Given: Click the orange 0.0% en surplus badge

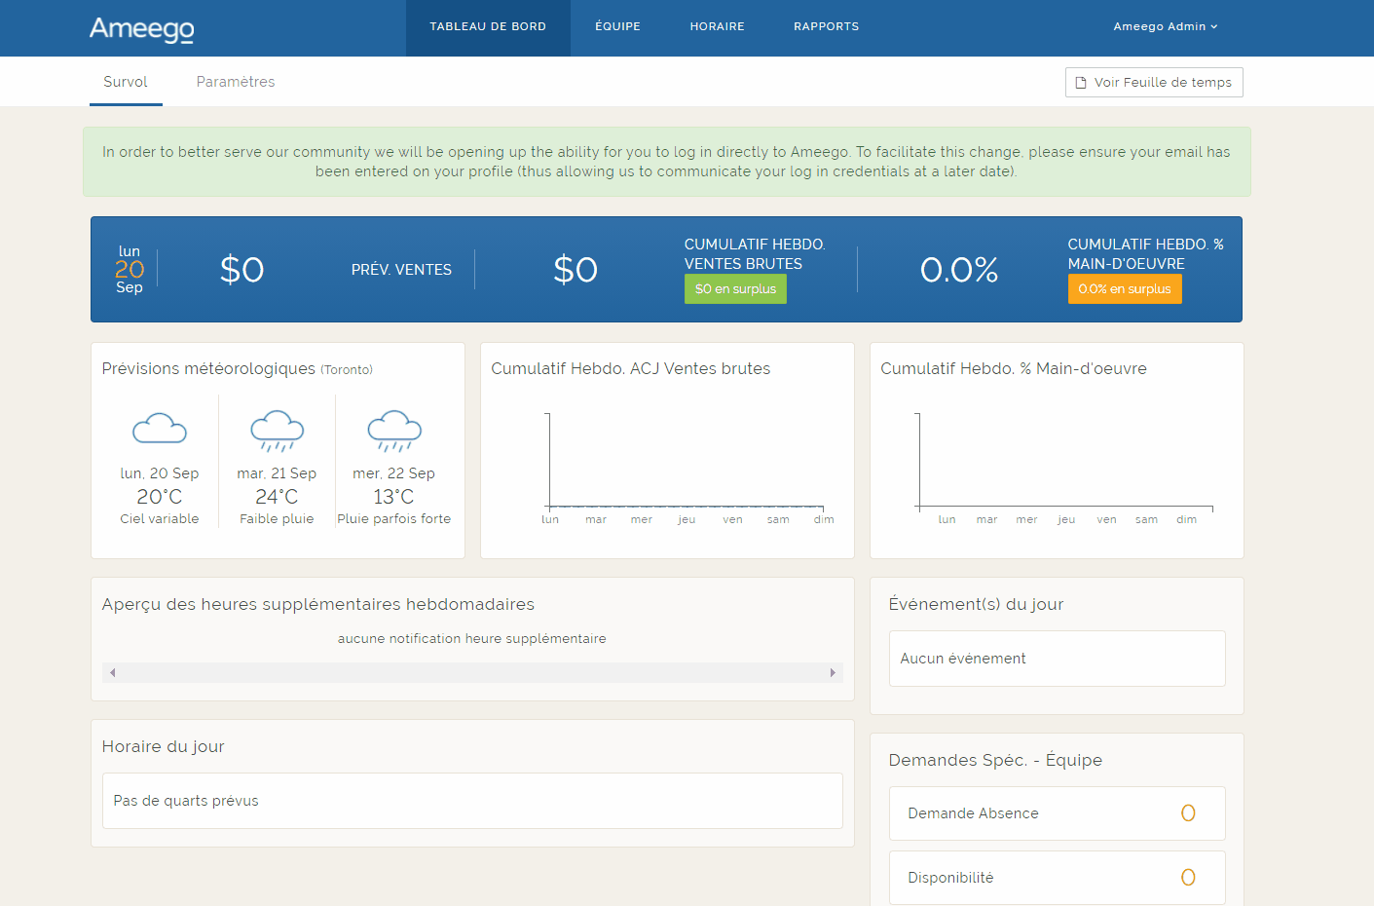Looking at the screenshot, I should point(1124,289).
